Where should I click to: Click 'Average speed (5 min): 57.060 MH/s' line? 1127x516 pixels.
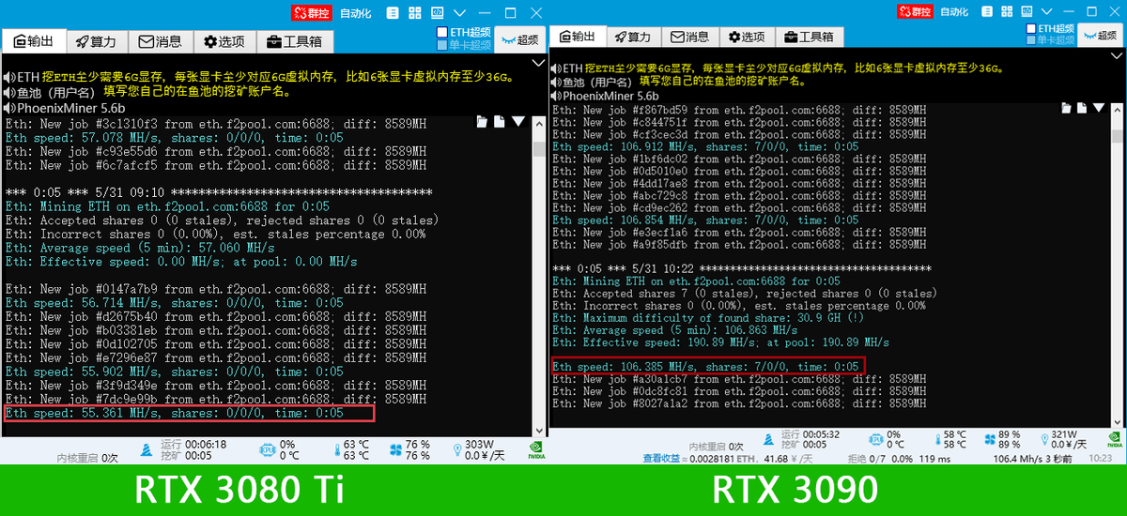140,248
